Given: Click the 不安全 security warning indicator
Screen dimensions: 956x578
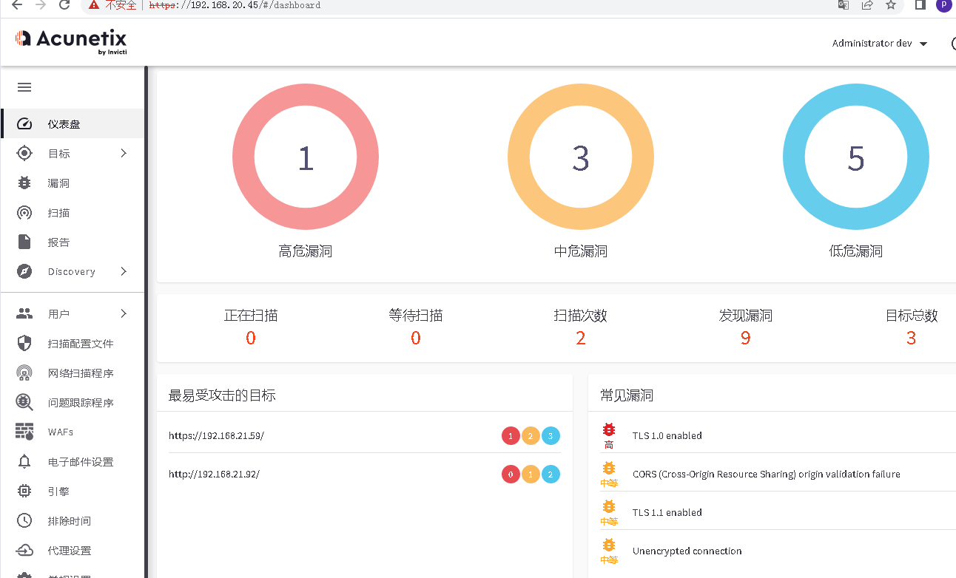Looking at the screenshot, I should coord(112,5).
